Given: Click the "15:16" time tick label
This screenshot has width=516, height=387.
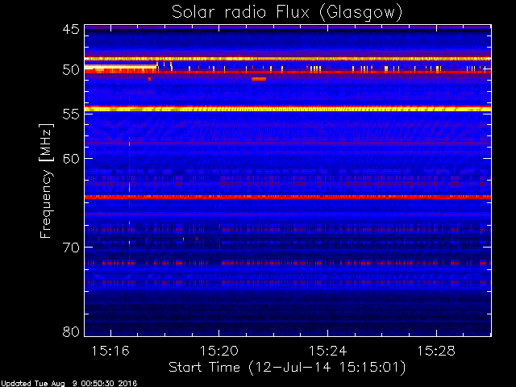Looking at the screenshot, I should point(110,351).
